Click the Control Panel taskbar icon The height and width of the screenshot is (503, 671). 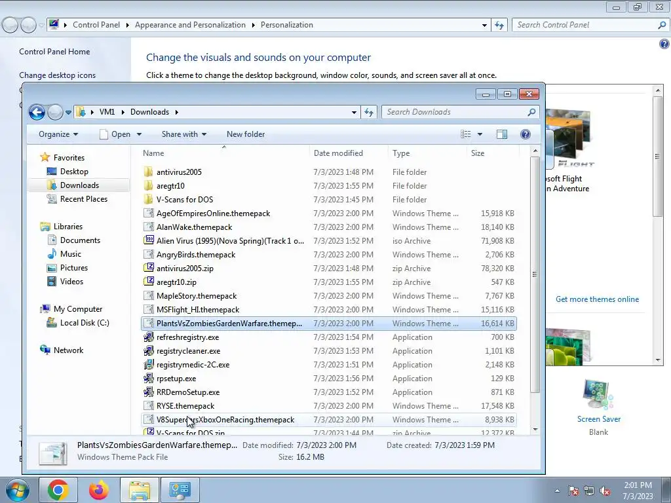pyautogui.click(x=180, y=490)
